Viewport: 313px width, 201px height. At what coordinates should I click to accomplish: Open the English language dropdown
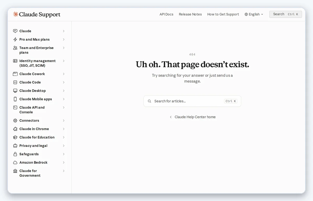(254, 14)
